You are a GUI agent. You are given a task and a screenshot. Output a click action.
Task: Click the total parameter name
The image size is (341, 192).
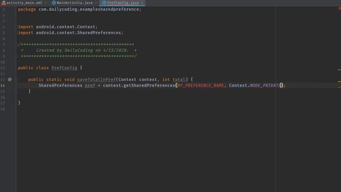click(x=178, y=79)
